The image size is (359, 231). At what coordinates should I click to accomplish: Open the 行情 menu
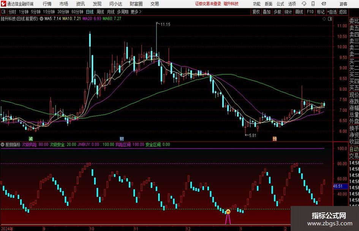tap(47, 4)
